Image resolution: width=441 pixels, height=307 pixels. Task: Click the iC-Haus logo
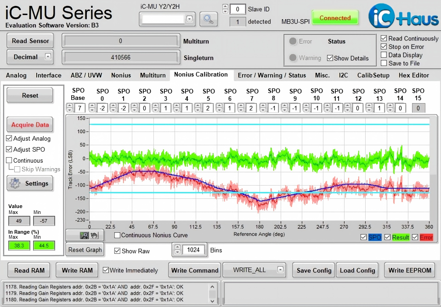[403, 16]
